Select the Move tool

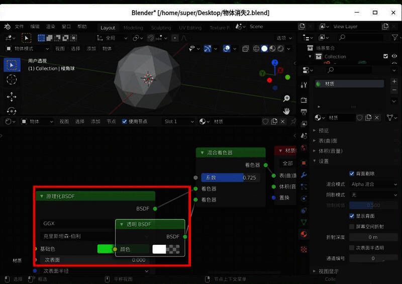(12, 97)
